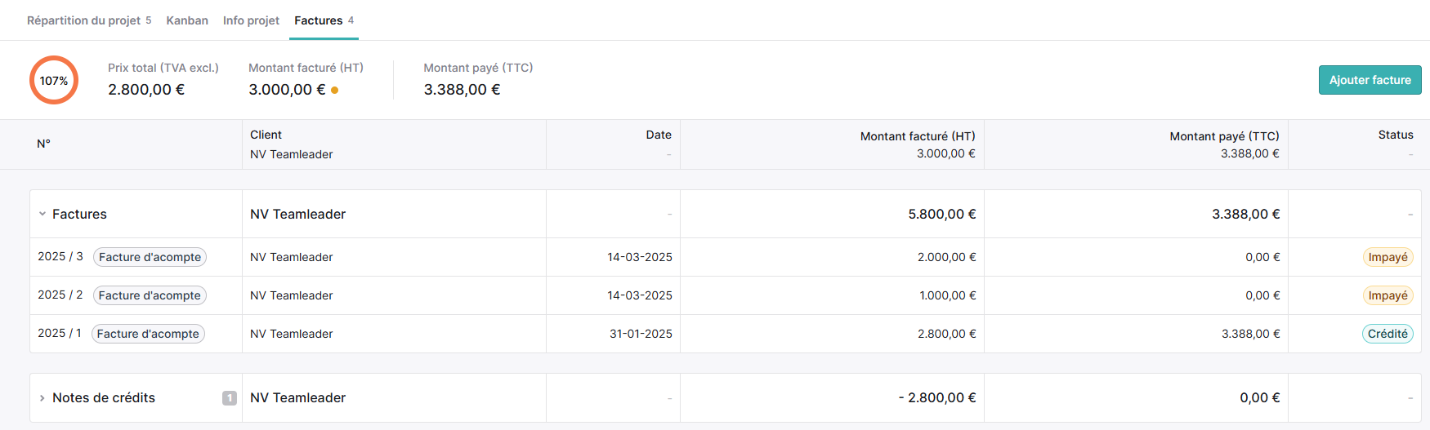Collapse the Factures group chevron
Screen dimensions: 1430x430
coord(42,214)
